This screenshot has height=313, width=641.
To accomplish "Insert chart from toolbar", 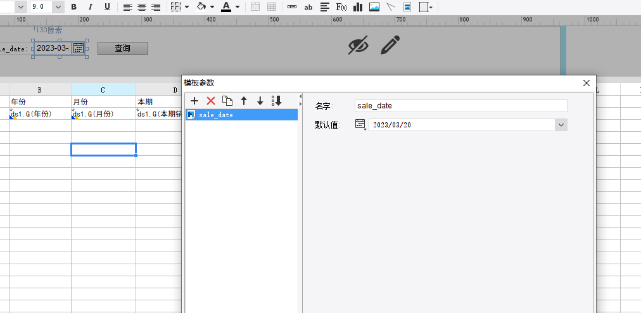I will tap(358, 7).
